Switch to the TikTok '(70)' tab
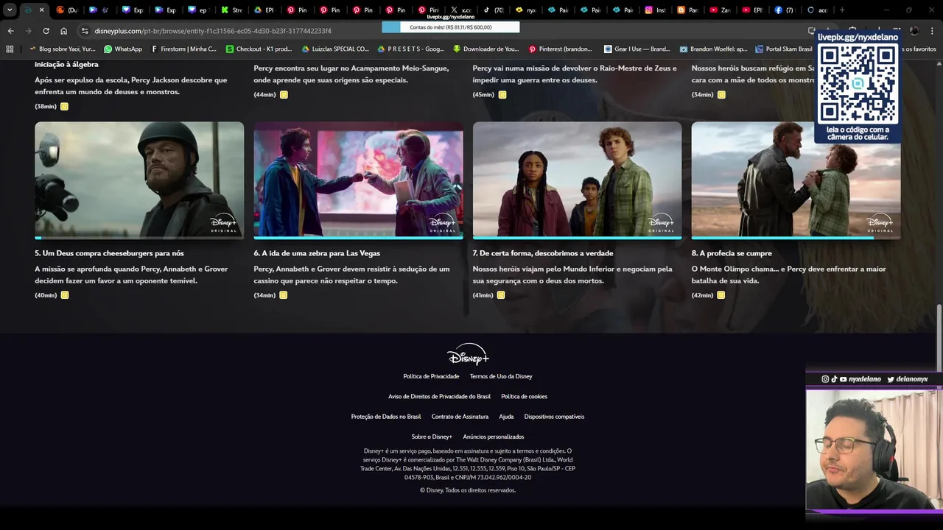This screenshot has height=530, width=943. pyautogui.click(x=494, y=10)
